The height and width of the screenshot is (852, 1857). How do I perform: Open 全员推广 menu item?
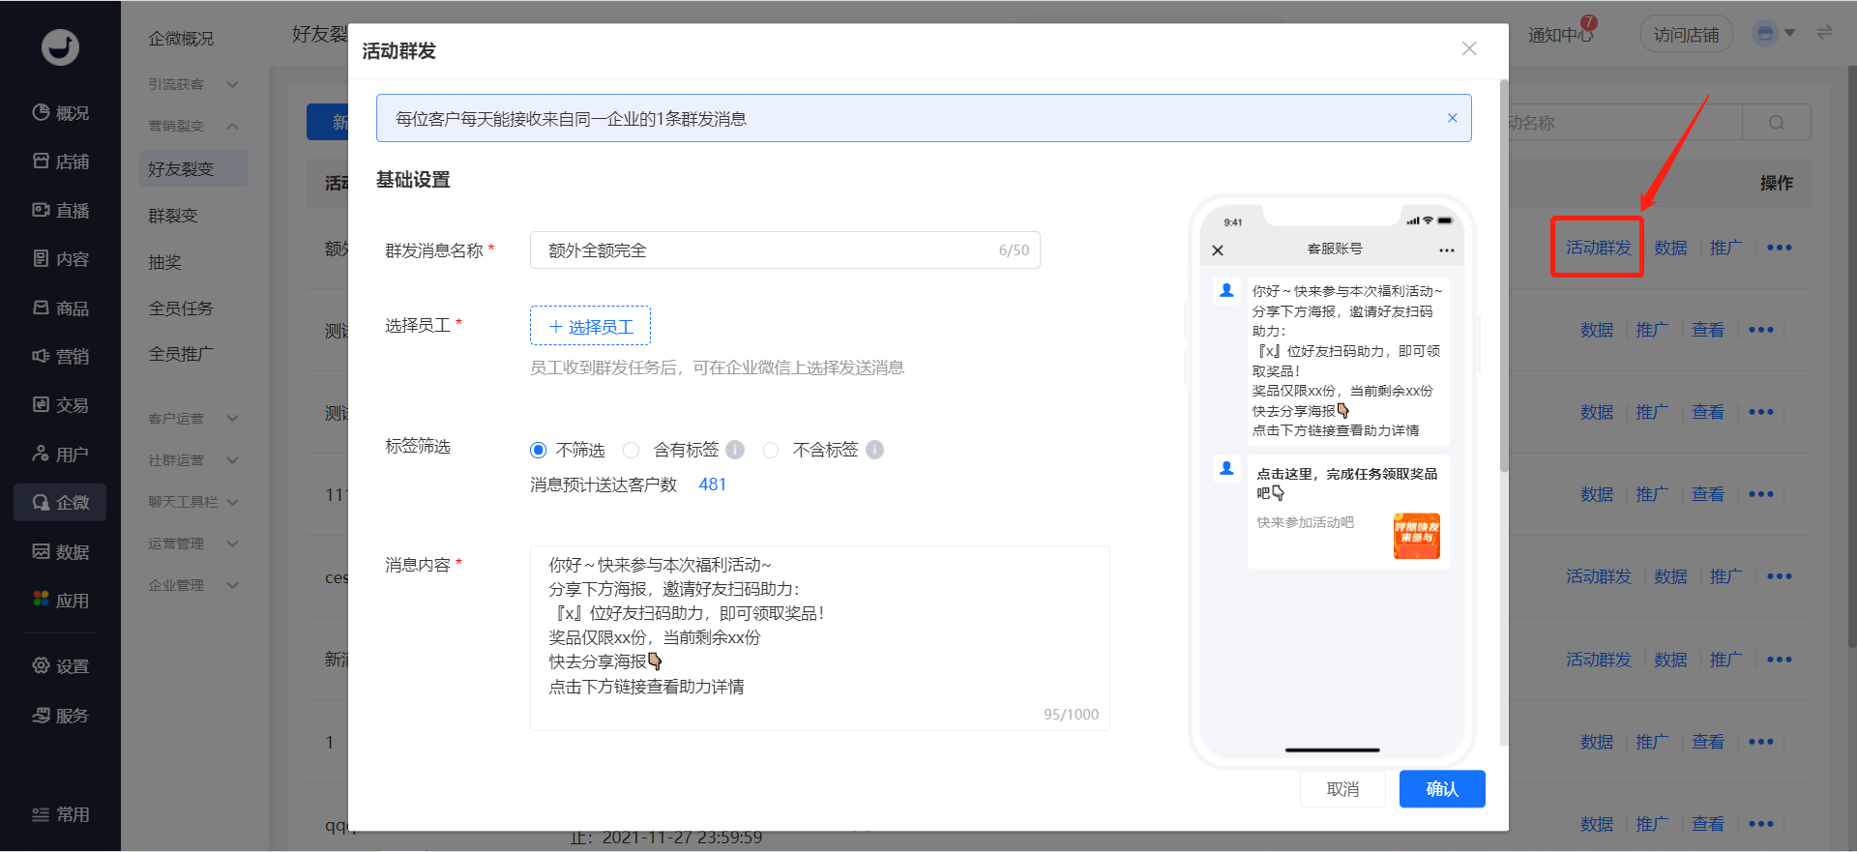click(181, 354)
